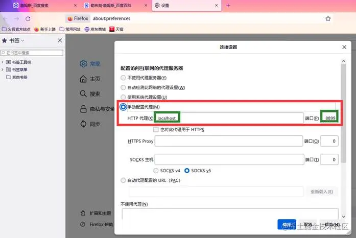Click the HTTPS Proxy host field
This screenshot has width=356, height=238.
pos(229,141)
